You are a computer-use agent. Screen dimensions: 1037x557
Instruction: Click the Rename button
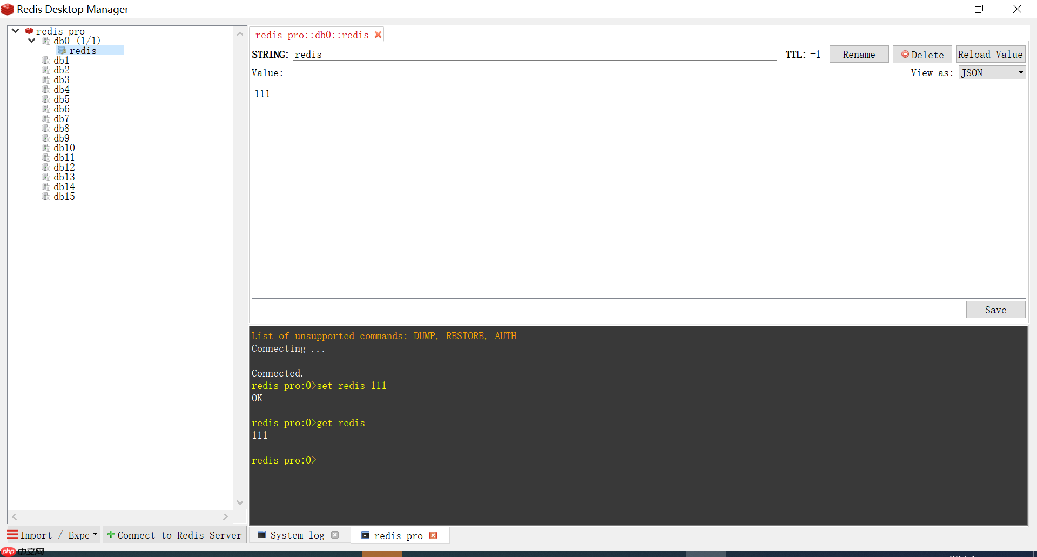tap(859, 54)
